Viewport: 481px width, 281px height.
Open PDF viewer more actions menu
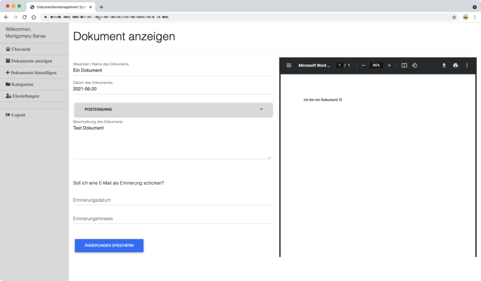tap(467, 65)
